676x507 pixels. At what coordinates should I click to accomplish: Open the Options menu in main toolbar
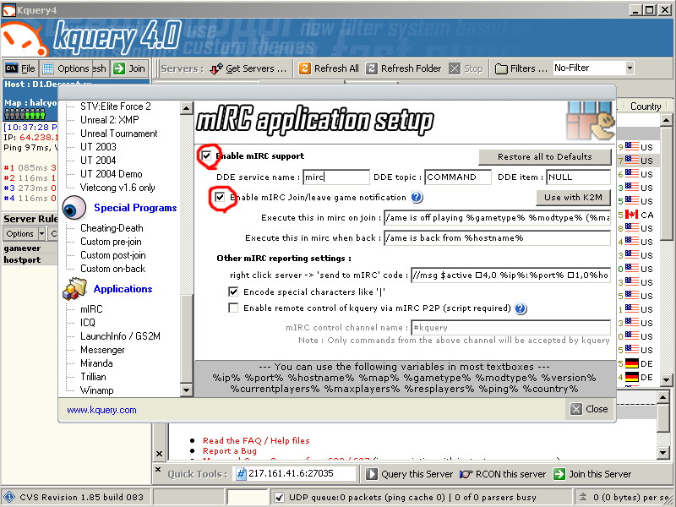pyautogui.click(x=67, y=68)
